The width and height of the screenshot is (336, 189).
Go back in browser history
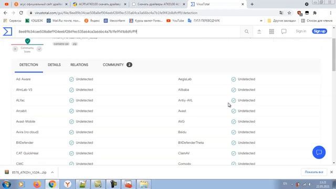tap(5, 13)
